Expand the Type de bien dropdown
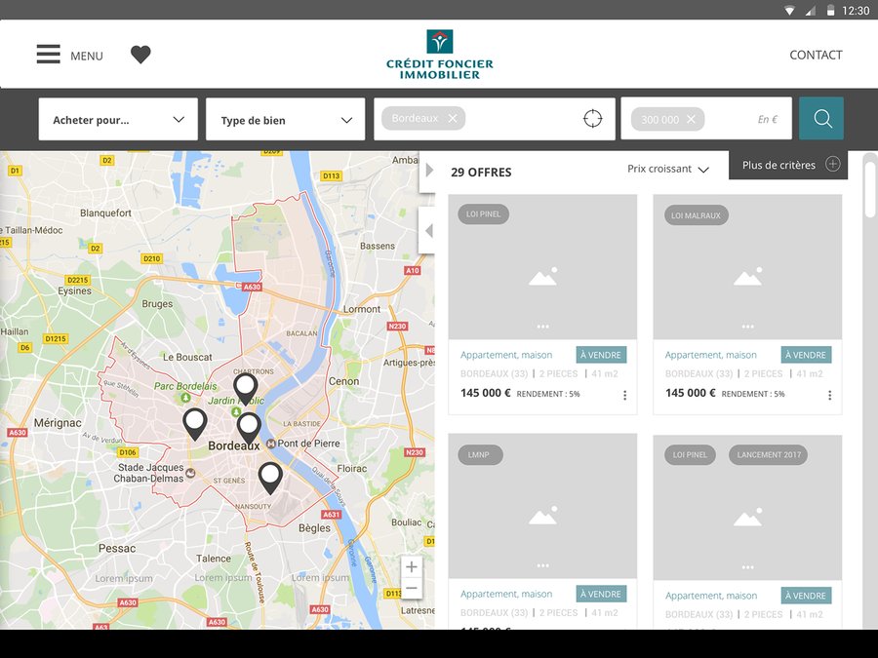 tap(285, 120)
